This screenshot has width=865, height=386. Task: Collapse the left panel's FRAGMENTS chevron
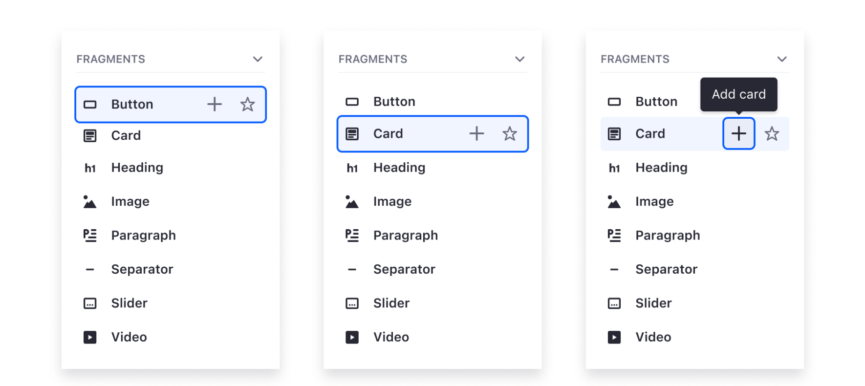(x=258, y=59)
